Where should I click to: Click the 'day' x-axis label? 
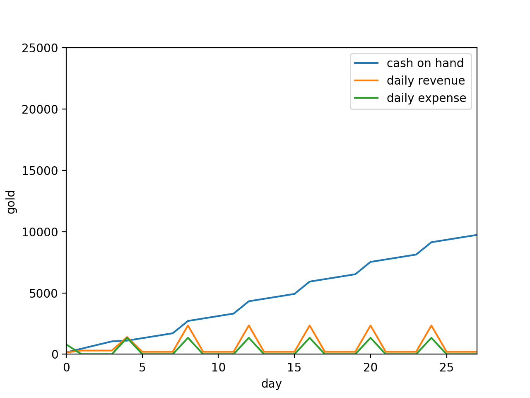point(271,384)
